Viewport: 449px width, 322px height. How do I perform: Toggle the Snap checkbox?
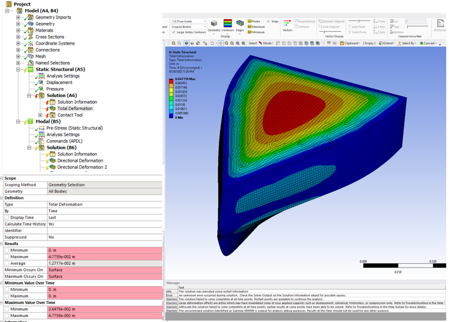tap(268, 21)
